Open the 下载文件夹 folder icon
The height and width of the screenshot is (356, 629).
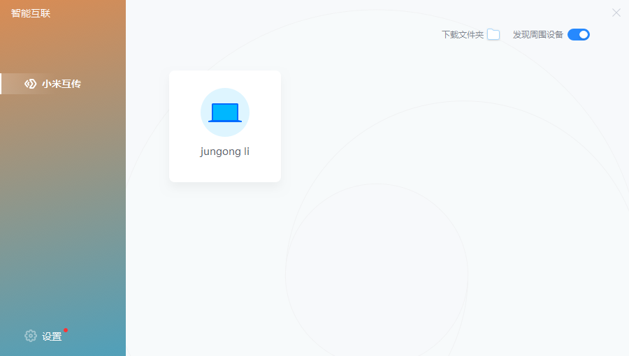tap(493, 35)
